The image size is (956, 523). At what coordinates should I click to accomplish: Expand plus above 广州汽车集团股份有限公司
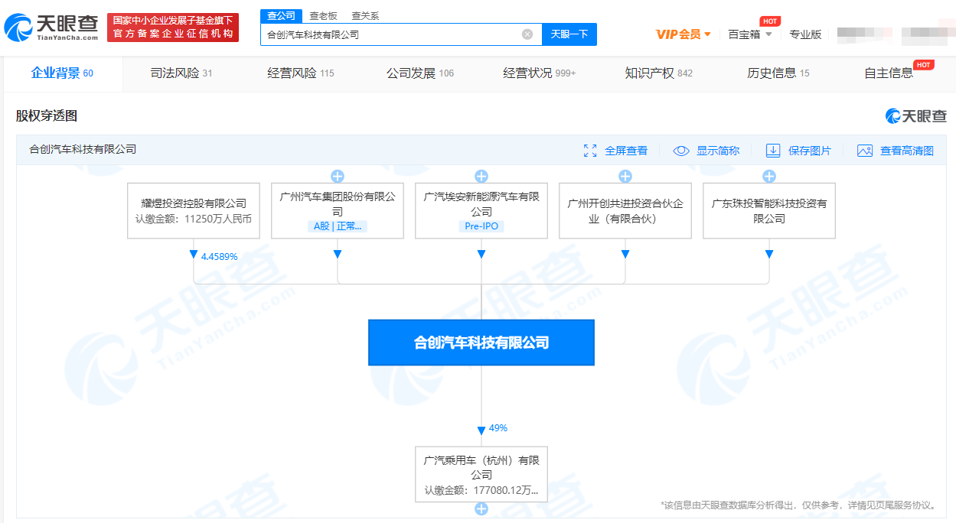click(x=337, y=177)
